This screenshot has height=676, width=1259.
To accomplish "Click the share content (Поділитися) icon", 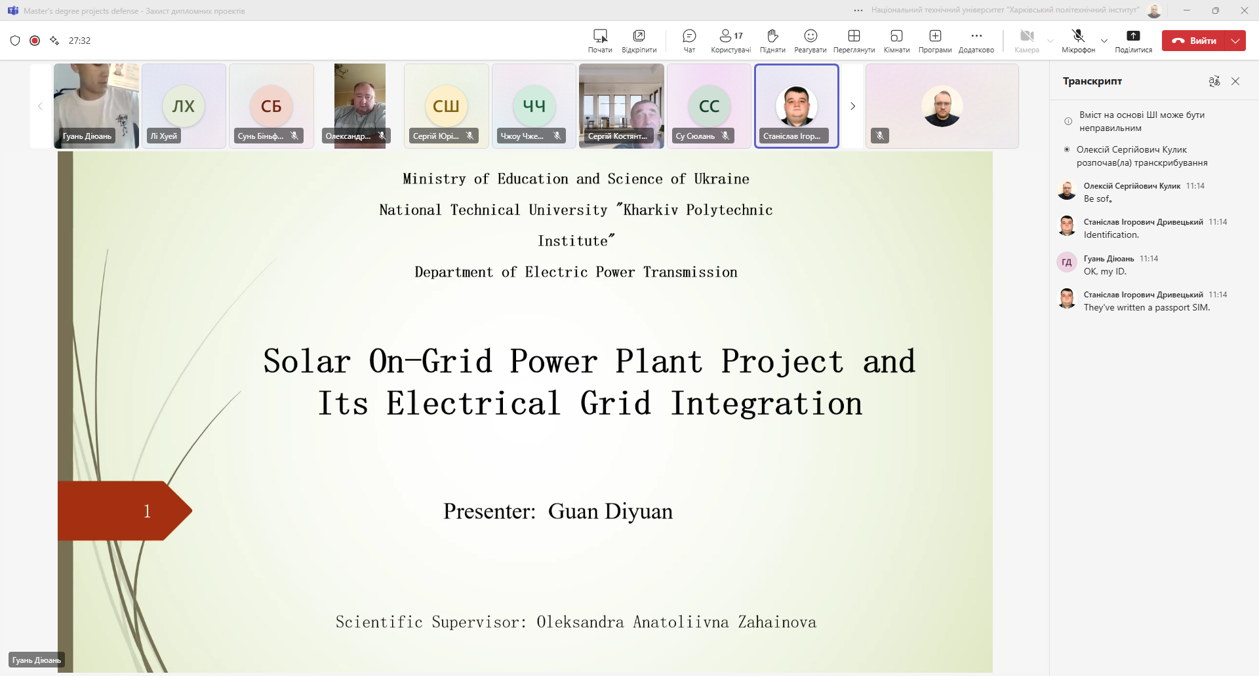I will click(1133, 40).
